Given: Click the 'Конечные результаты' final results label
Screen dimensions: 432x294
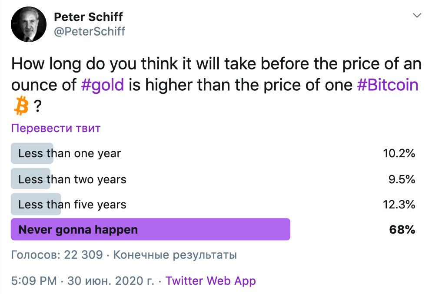Looking at the screenshot, I should tap(175, 255).
